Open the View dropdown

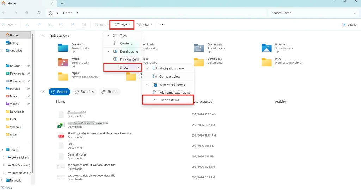pyautogui.click(x=122, y=24)
